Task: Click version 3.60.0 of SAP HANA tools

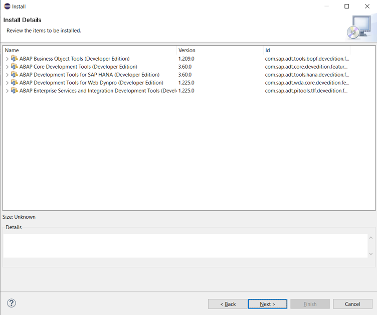Action: pyautogui.click(x=184, y=75)
